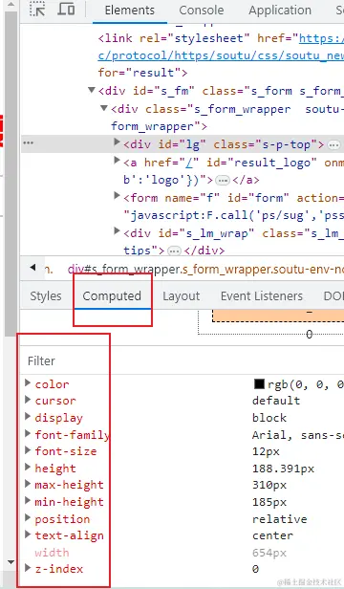Expand the cursor computed property
This screenshot has height=589, width=344.
tap(28, 400)
